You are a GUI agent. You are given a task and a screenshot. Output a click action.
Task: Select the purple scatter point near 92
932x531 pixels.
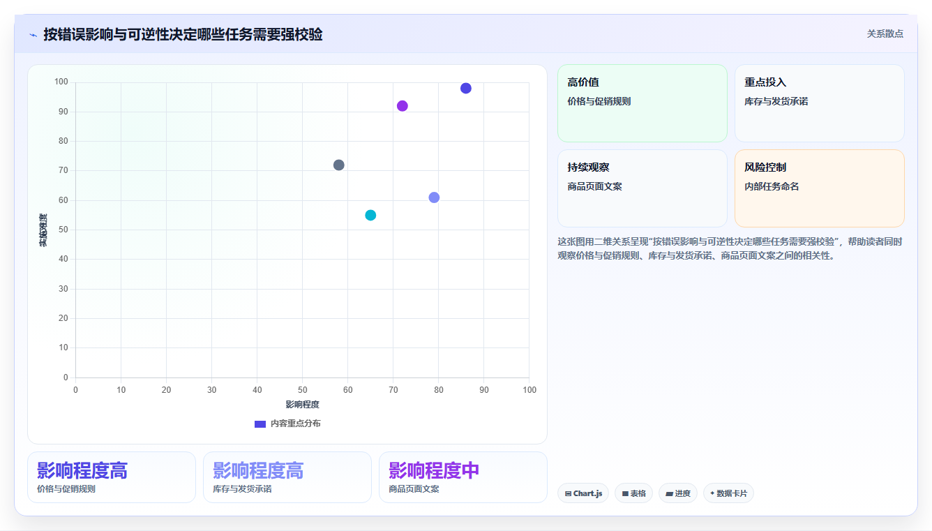[402, 106]
